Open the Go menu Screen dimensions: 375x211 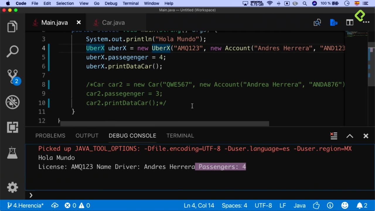[97, 4]
